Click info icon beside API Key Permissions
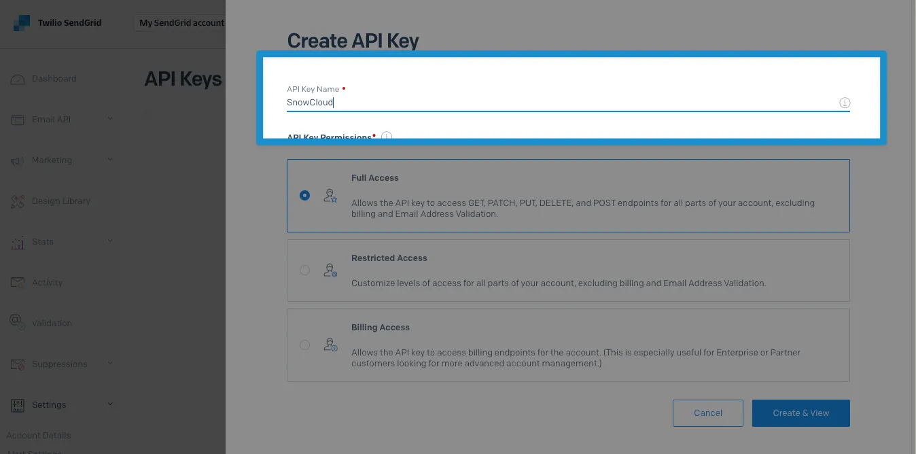 pyautogui.click(x=387, y=137)
